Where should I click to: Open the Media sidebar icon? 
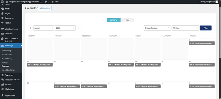coord(2,9)
